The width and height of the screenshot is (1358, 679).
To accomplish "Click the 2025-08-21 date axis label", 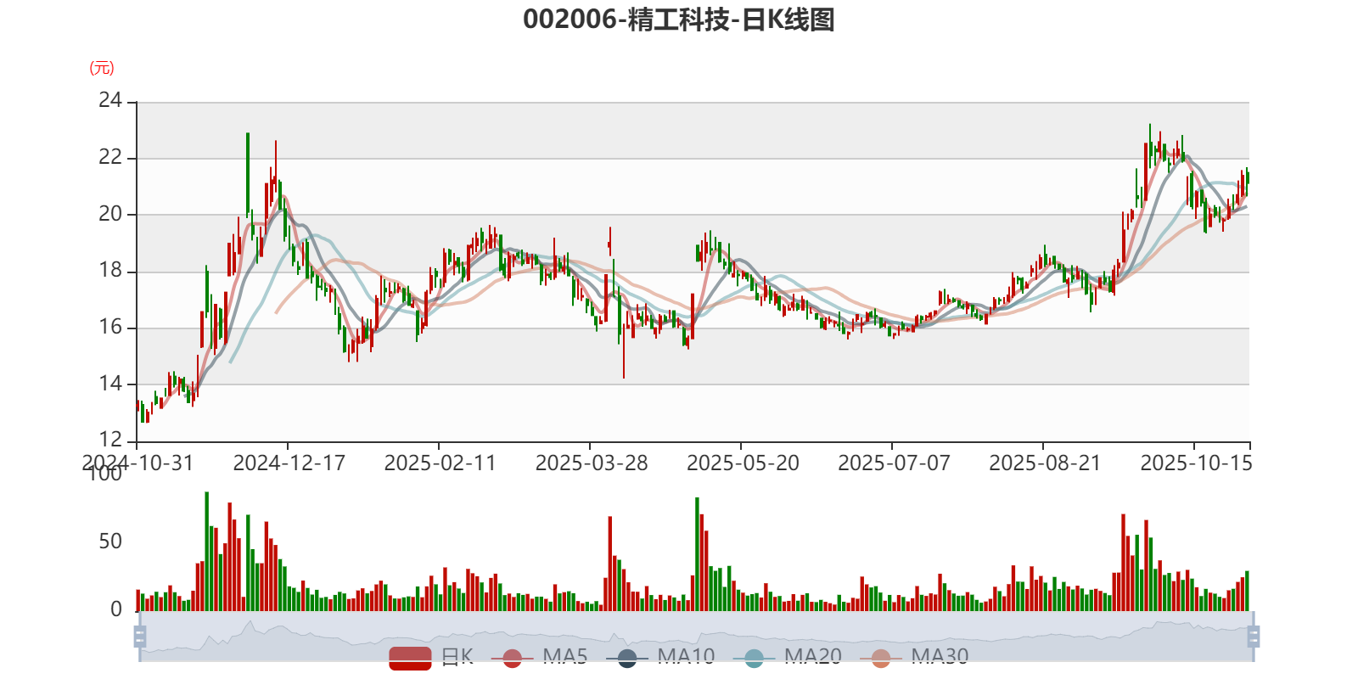I will click(1045, 463).
